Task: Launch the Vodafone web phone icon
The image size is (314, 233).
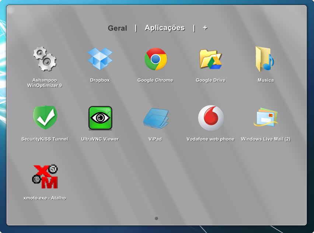Action: pos(211,118)
